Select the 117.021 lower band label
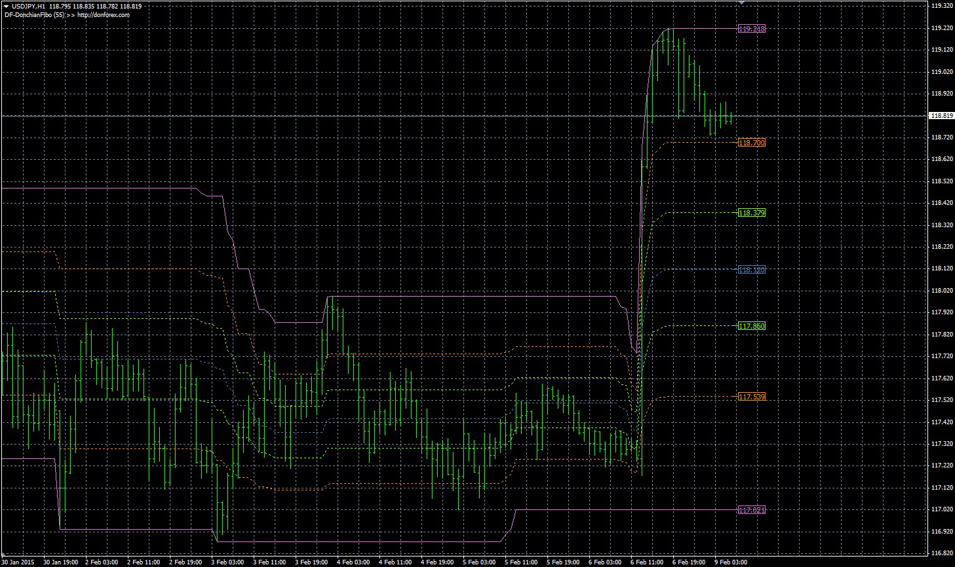This screenshot has height=567, width=955. [751, 510]
